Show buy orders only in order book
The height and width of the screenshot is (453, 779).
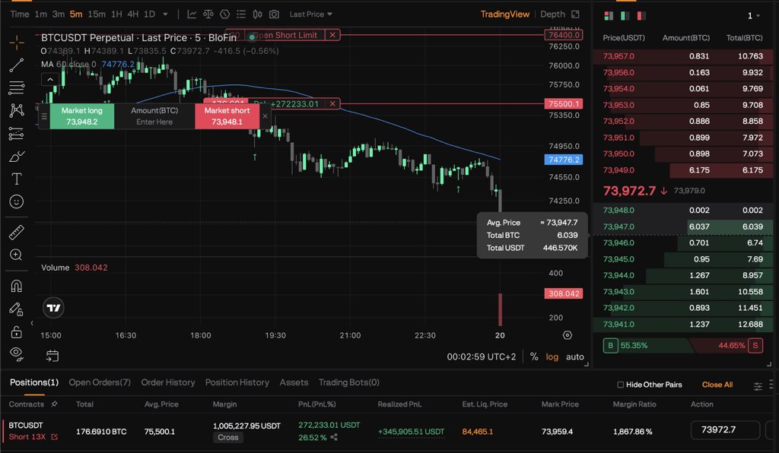point(625,16)
